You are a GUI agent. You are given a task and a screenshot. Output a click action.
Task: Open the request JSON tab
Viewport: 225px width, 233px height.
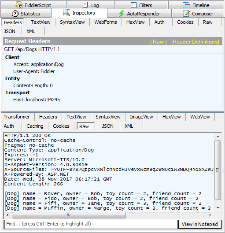pyautogui.click(x=10, y=31)
